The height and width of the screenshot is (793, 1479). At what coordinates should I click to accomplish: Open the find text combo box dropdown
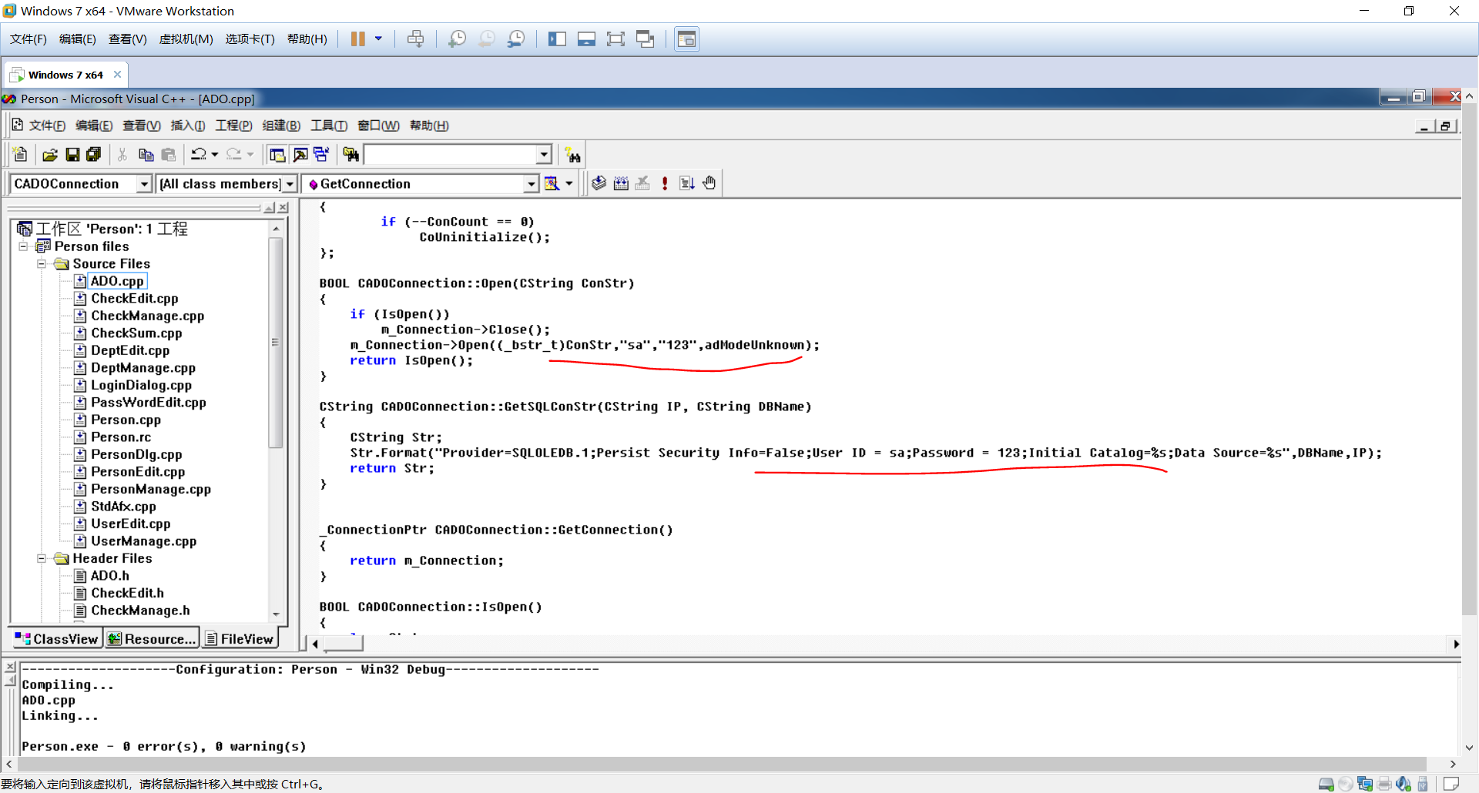coord(544,155)
